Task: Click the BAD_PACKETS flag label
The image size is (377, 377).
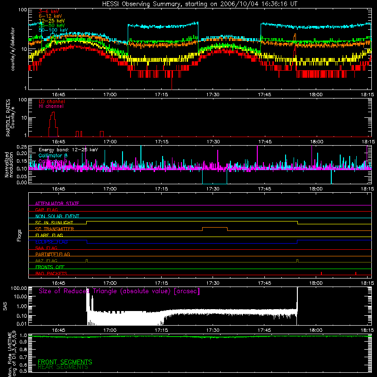Action: pos(51,273)
